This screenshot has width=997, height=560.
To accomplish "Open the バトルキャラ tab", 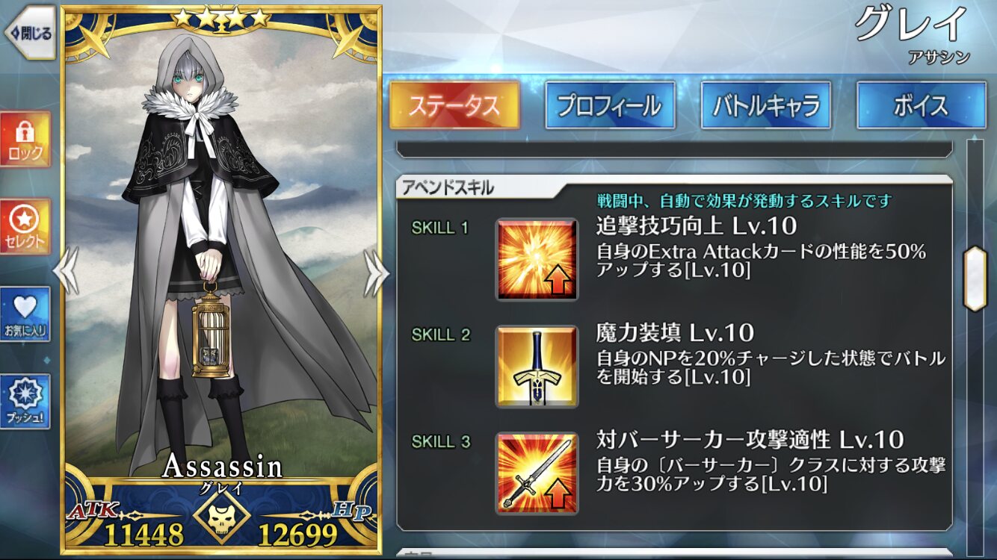I will tap(765, 105).
